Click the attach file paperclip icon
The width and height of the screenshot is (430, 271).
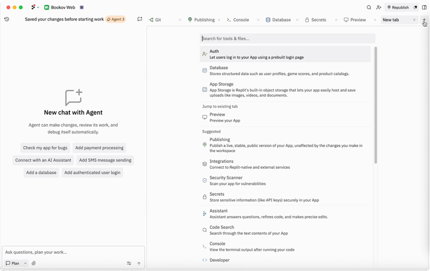(34, 263)
